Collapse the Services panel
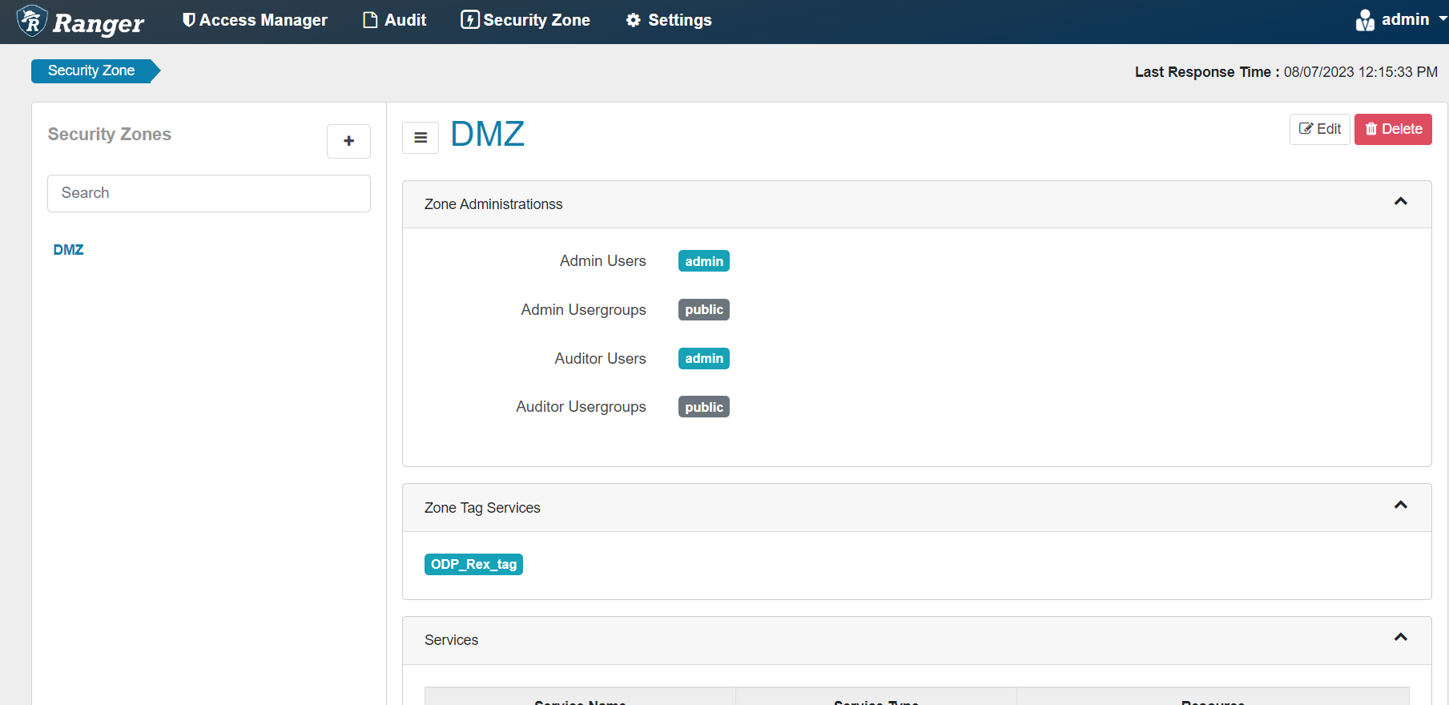 click(1401, 638)
